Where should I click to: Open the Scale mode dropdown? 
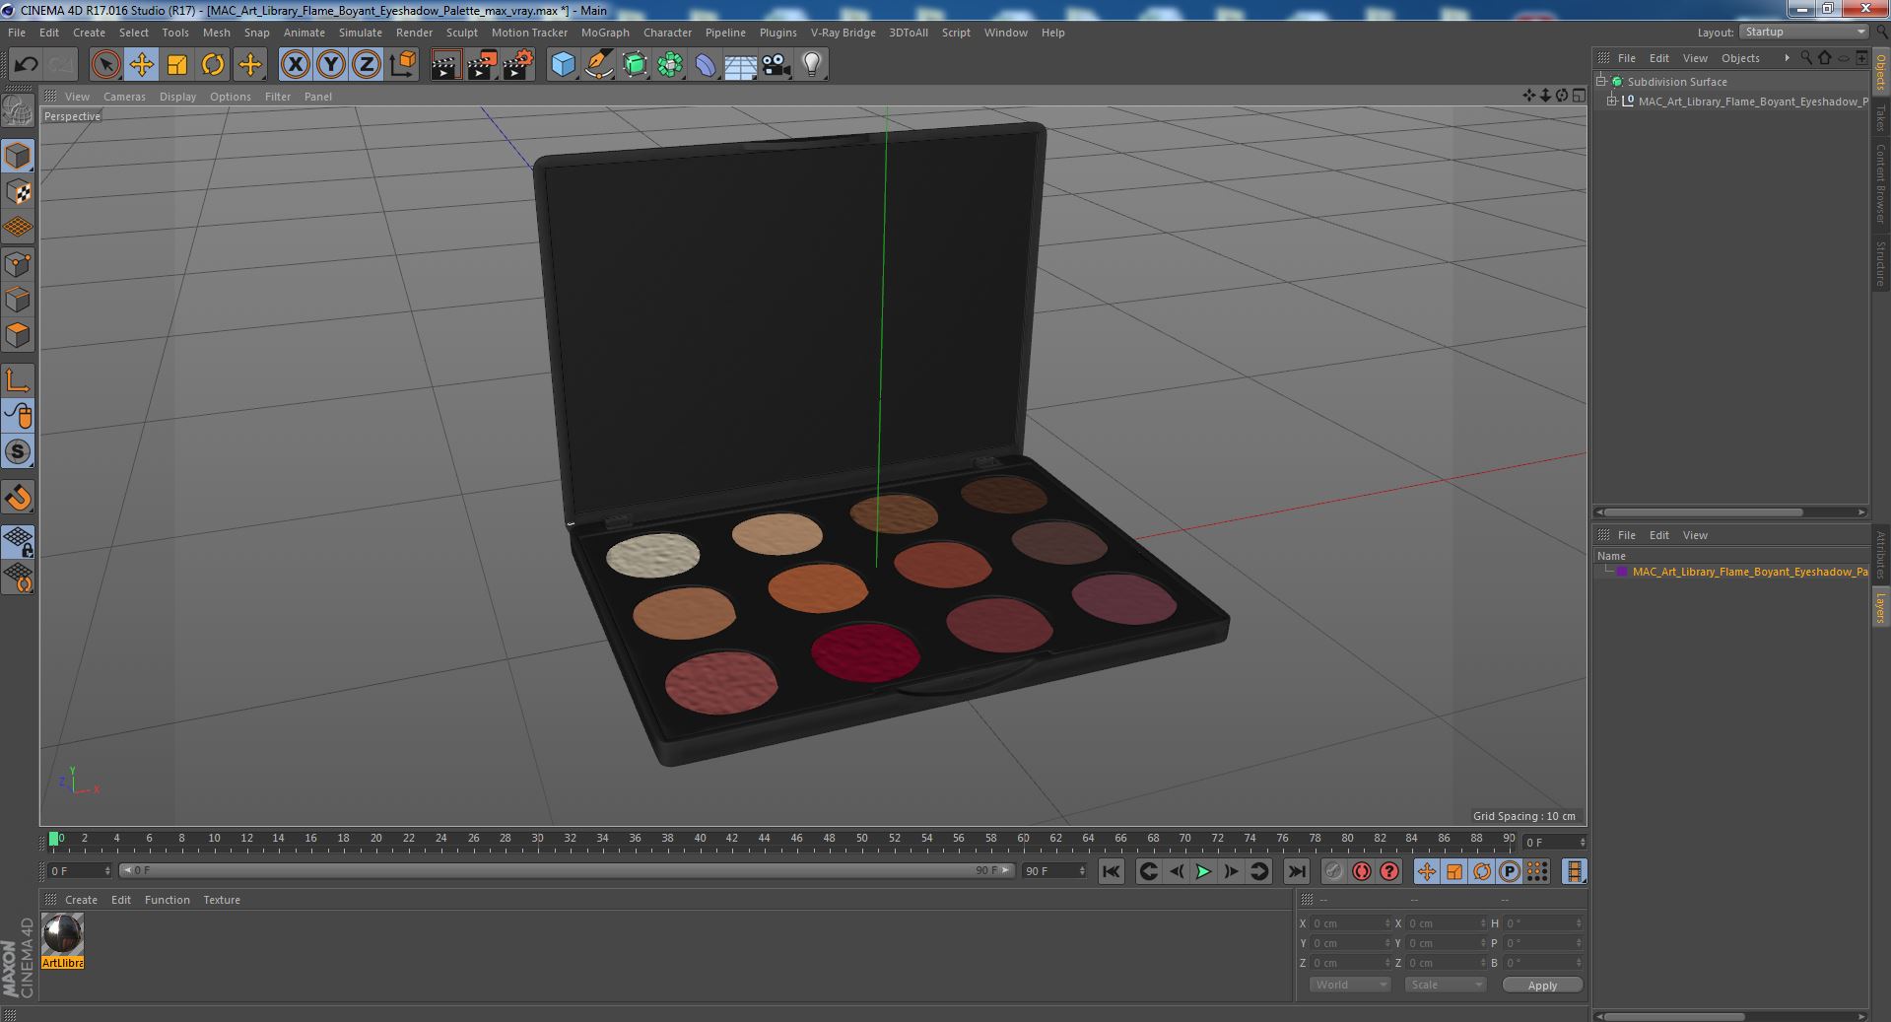pos(1445,985)
